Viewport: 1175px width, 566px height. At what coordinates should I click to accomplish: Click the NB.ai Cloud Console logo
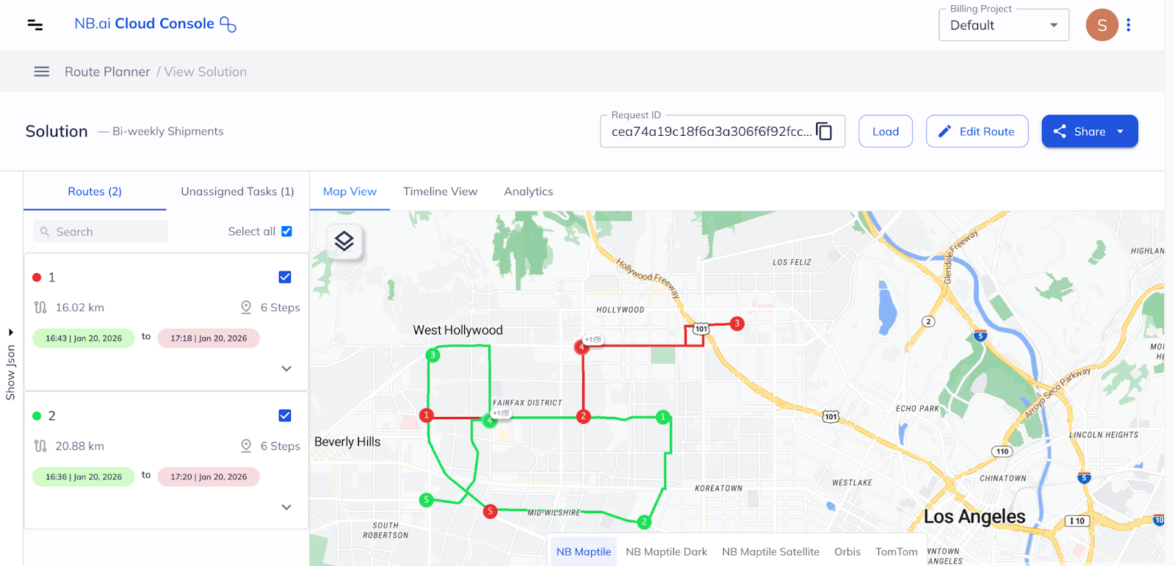[x=155, y=24]
